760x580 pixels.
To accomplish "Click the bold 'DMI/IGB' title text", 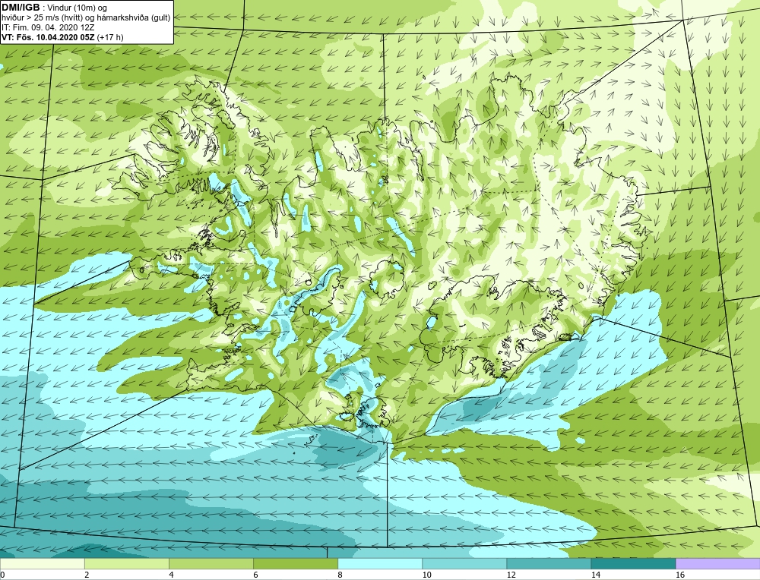I will click(21, 8).
